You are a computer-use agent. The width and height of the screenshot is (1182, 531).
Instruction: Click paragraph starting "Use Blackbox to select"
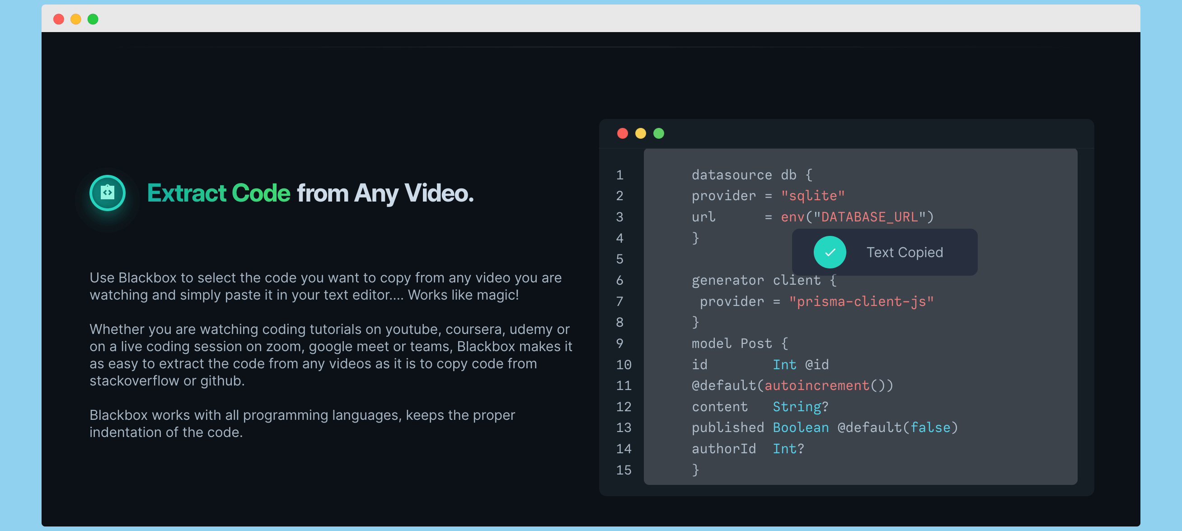(325, 286)
